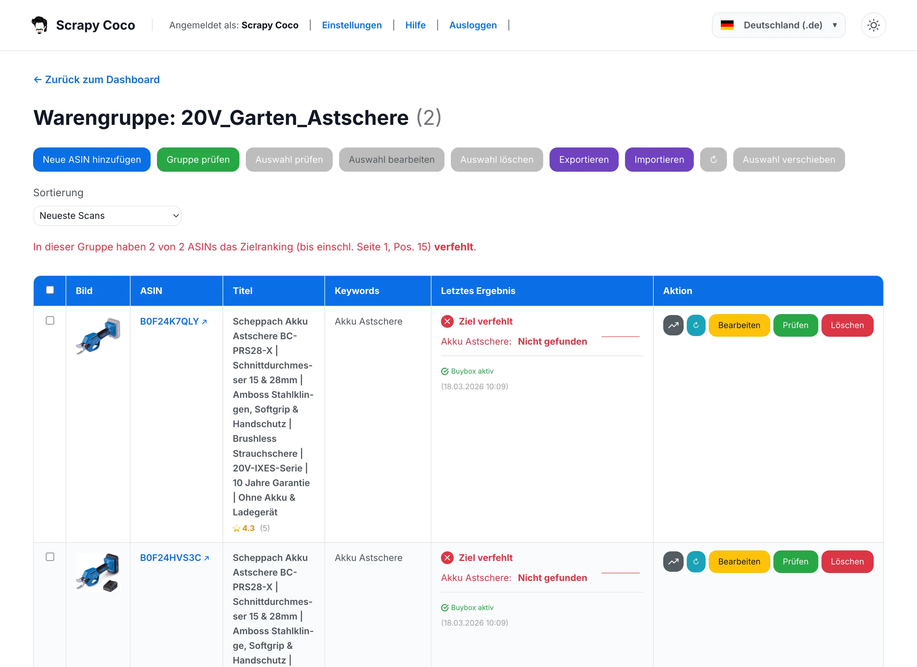Click red error icon in B0F24K7QLY result
This screenshot has height=667, width=917.
coord(447,322)
